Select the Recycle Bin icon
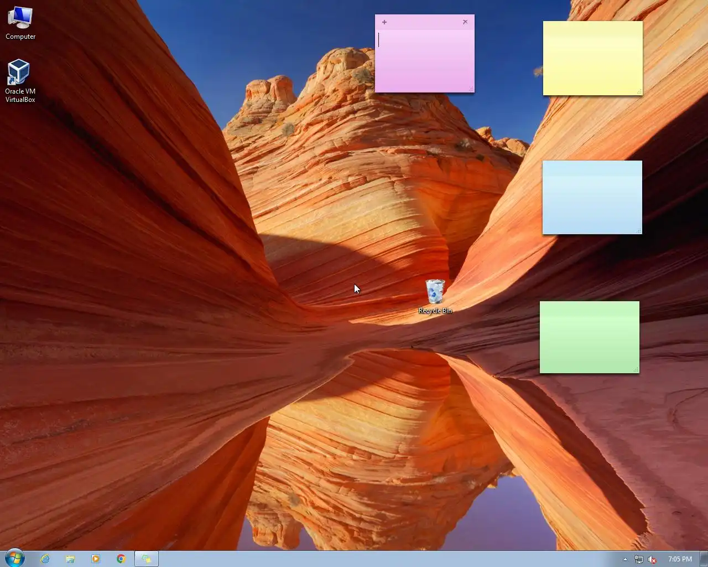This screenshot has width=708, height=567. point(435,296)
